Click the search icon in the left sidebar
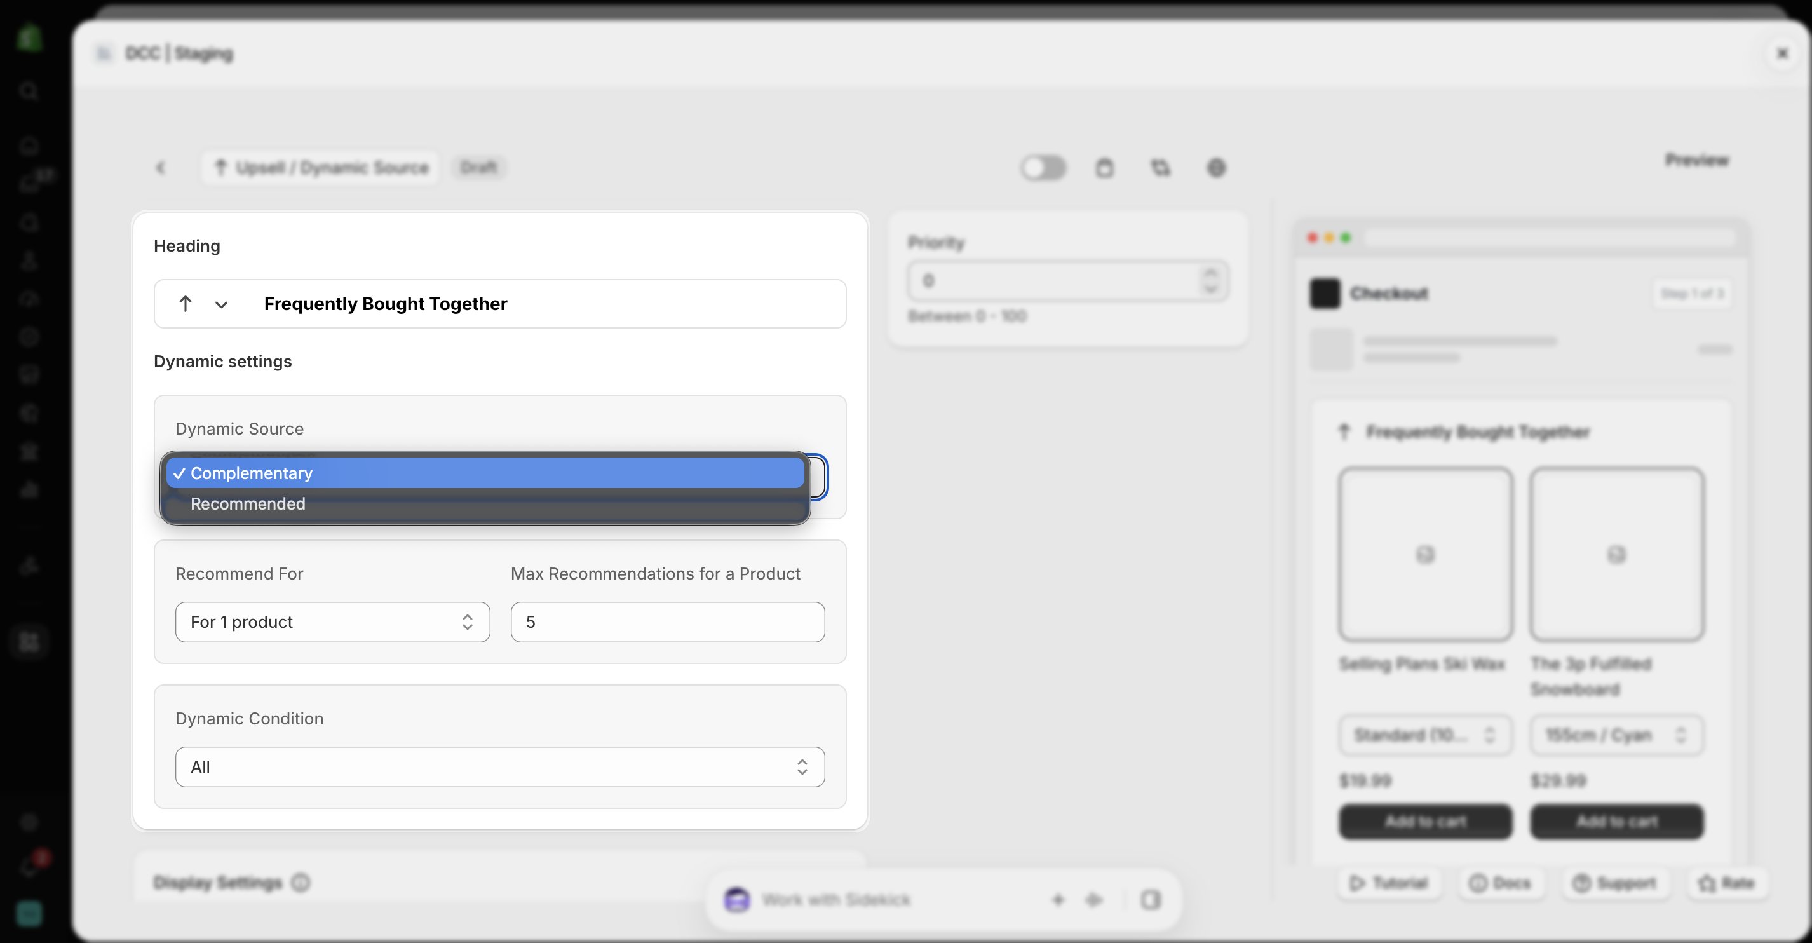The width and height of the screenshot is (1812, 943). pyautogui.click(x=29, y=91)
